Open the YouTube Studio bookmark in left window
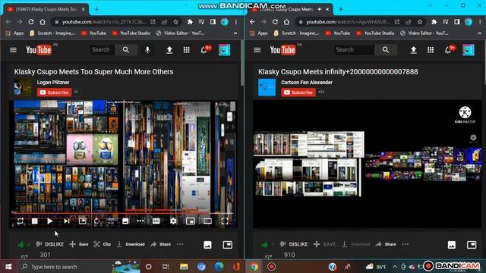486x273 pixels. [131, 33]
